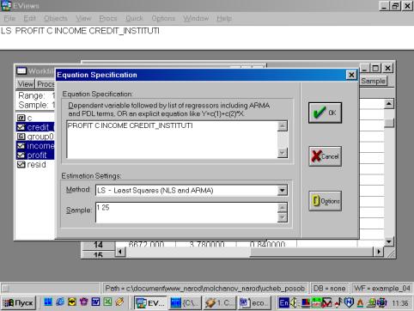Open the File menu
Image resolution: width=414 pixels, height=311 pixels.
pos(9,18)
